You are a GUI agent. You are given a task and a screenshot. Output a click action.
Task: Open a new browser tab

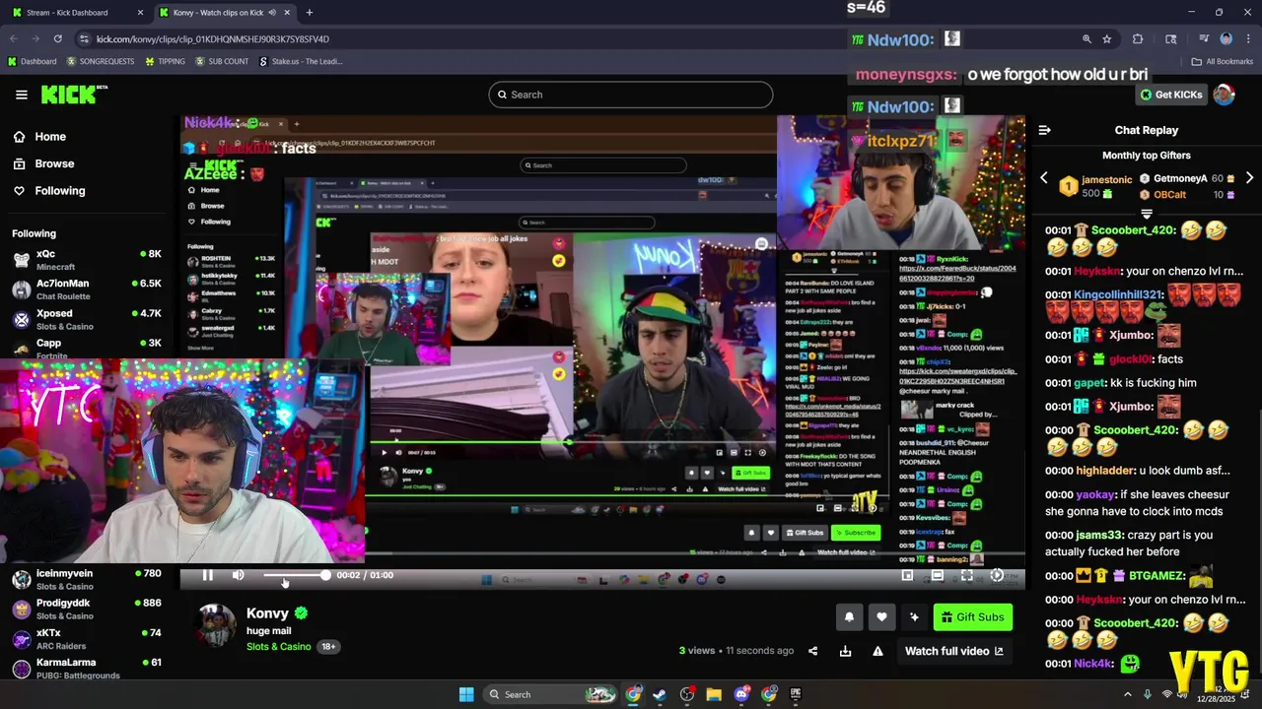309,13
